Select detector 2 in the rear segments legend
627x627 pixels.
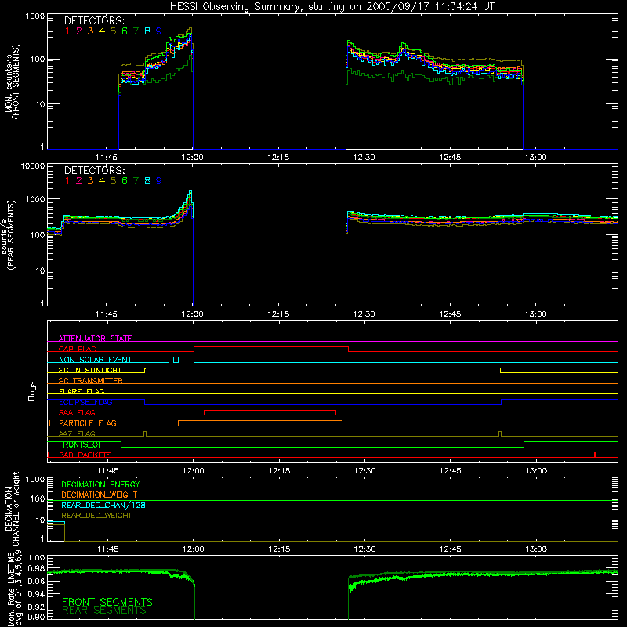pos(79,181)
